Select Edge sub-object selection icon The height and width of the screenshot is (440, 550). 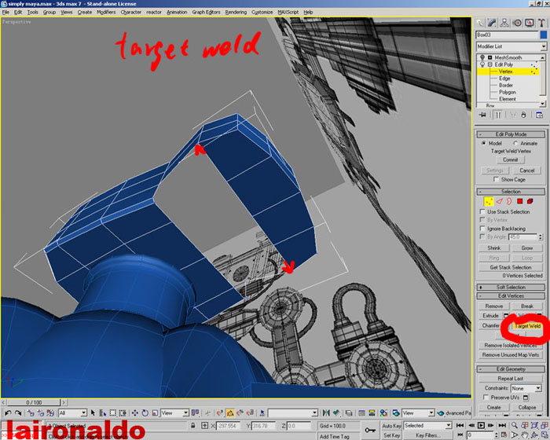coord(498,201)
